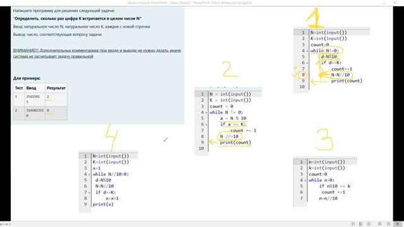Restore down the PowerPoint presentation window
Image resolution: width=404 pixels, height=227 pixels.
pos(395,3)
